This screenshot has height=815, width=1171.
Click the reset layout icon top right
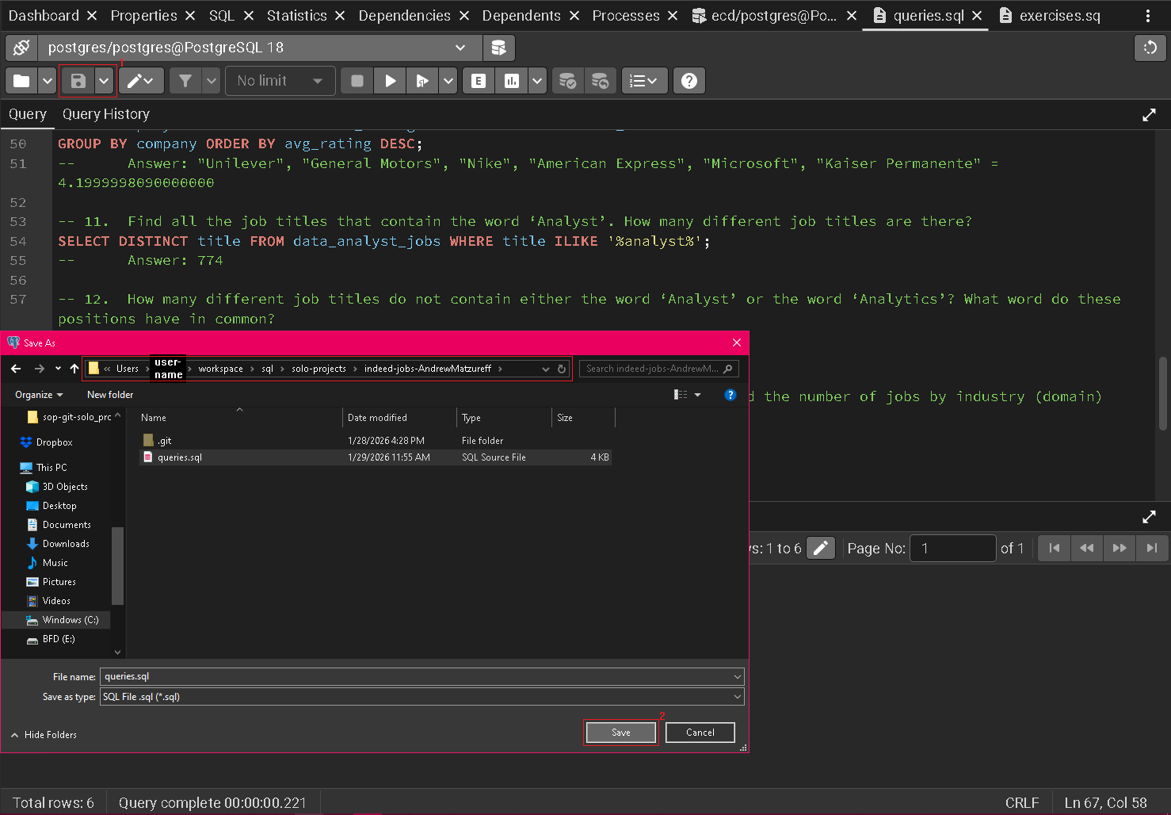click(1150, 48)
